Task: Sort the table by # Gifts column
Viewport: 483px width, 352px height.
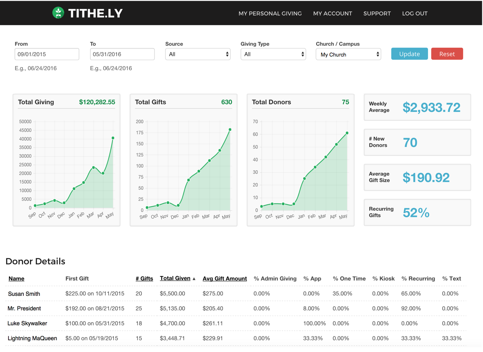Action: pos(144,279)
